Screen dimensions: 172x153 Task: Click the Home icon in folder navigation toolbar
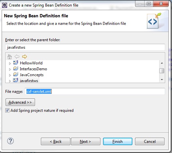point(9,57)
